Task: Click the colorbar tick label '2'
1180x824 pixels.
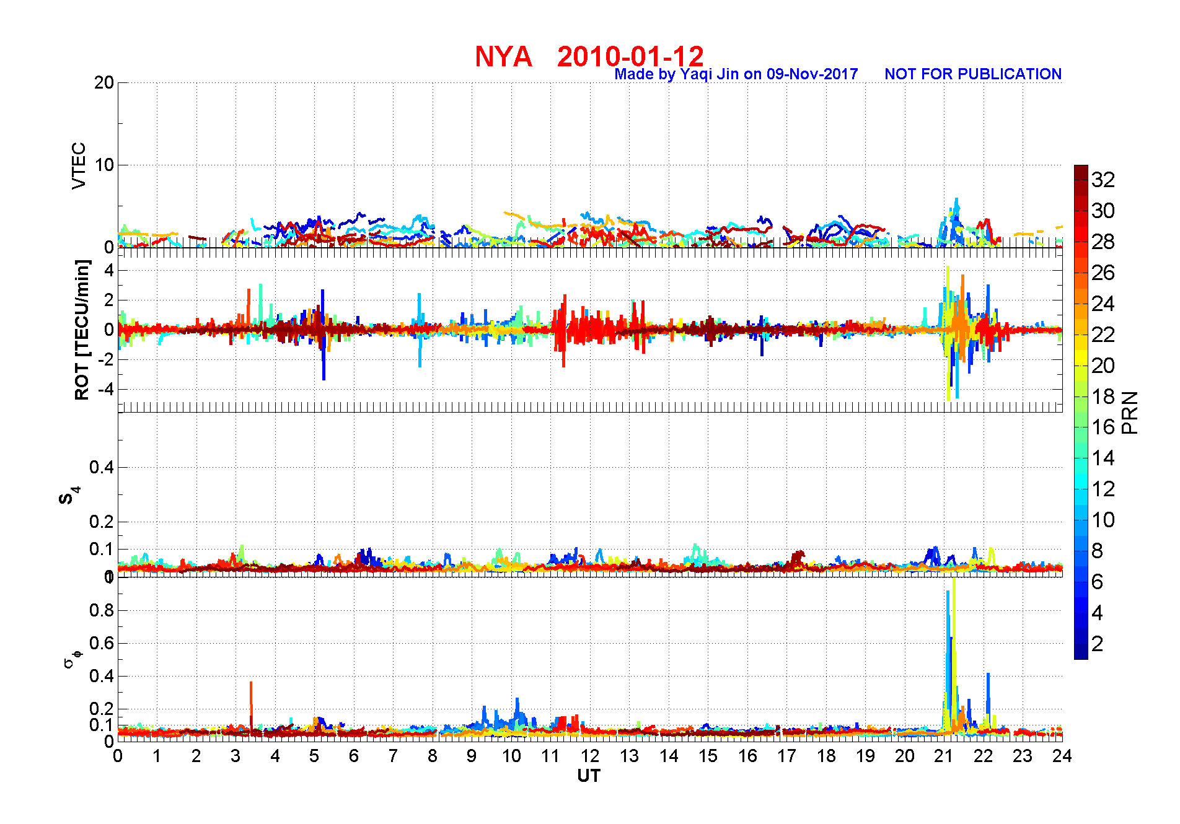Action: (1098, 644)
